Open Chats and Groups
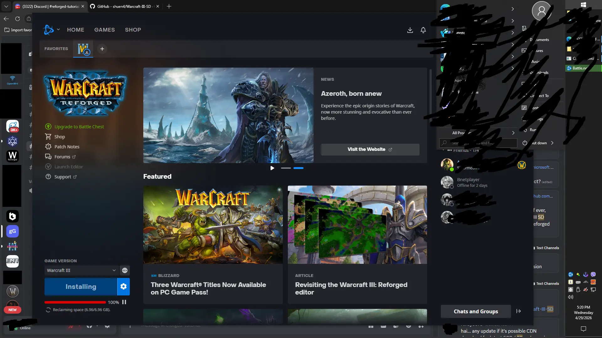The height and width of the screenshot is (338, 602). [x=476, y=311]
